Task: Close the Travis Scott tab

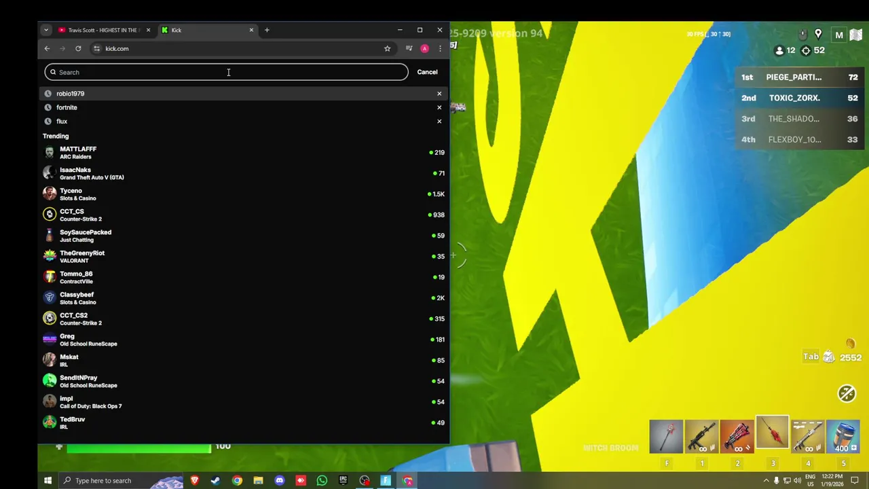Action: [x=148, y=30]
